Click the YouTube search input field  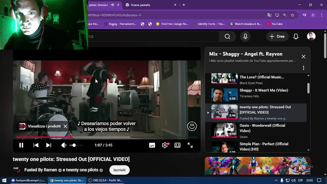[x=153, y=37]
